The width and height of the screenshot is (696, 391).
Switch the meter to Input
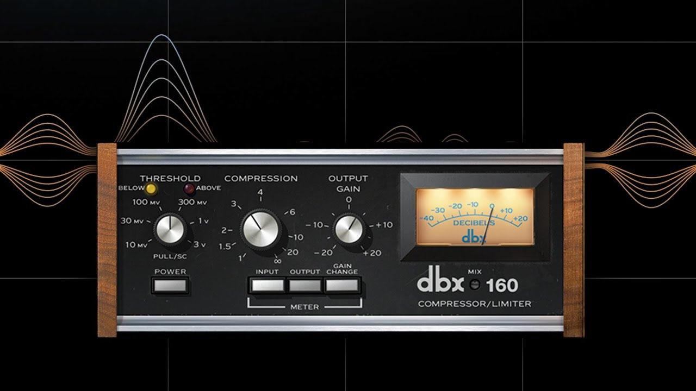click(268, 285)
